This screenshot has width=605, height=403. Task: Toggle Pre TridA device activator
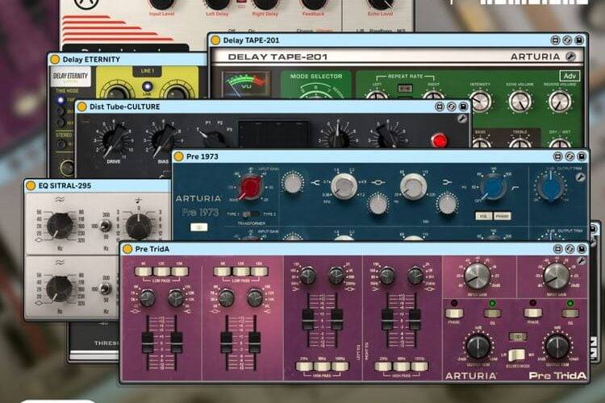[x=127, y=249]
